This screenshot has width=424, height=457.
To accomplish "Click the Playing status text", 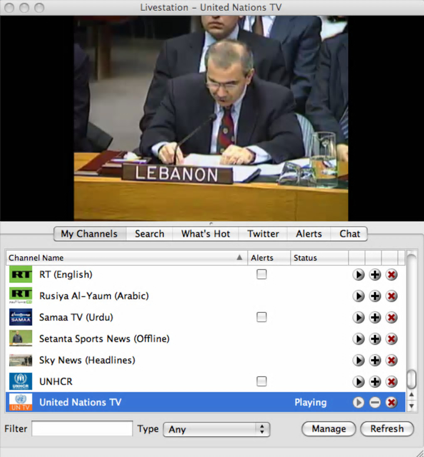I will click(311, 403).
